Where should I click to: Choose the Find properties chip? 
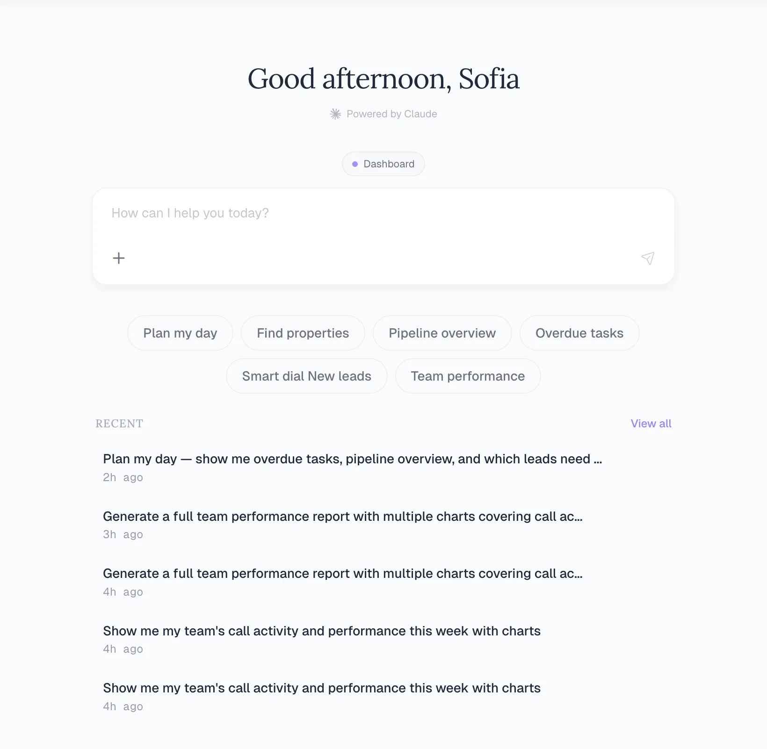(303, 333)
